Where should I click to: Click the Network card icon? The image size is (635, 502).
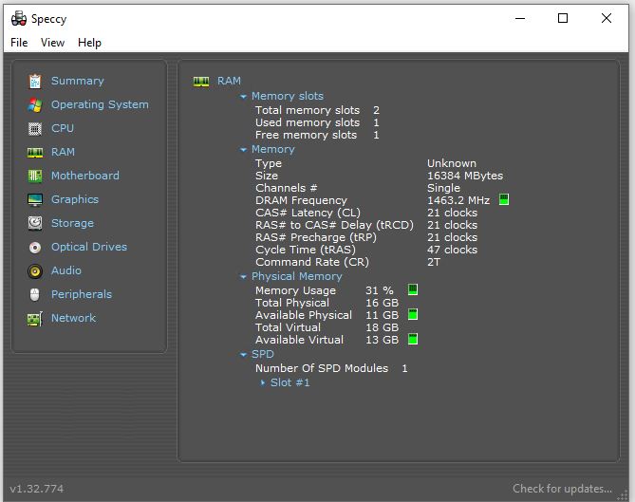point(35,319)
